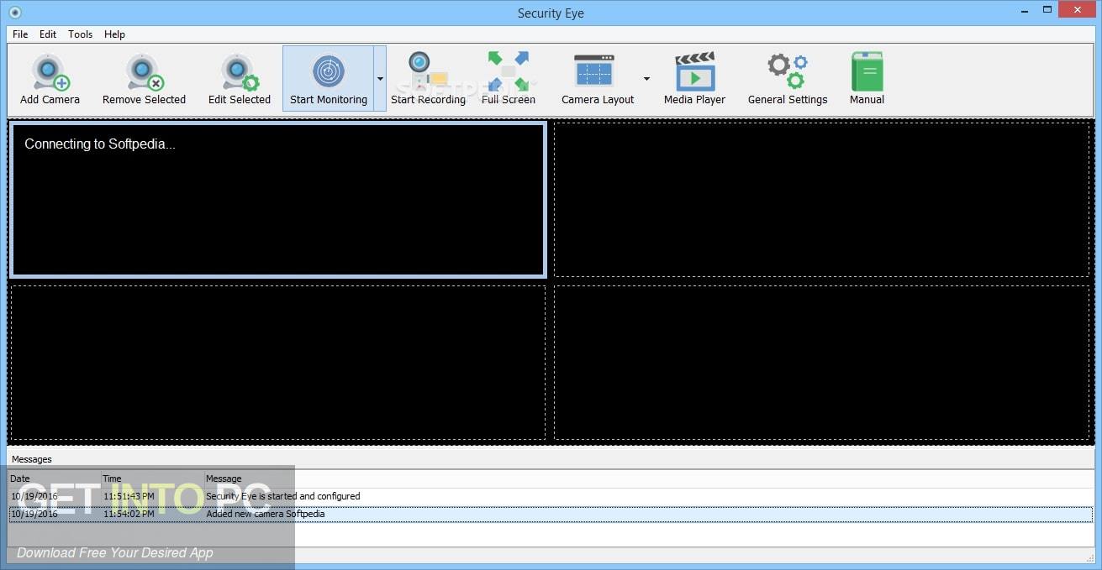Open the Help menu
The image size is (1102, 570).
click(x=114, y=34)
